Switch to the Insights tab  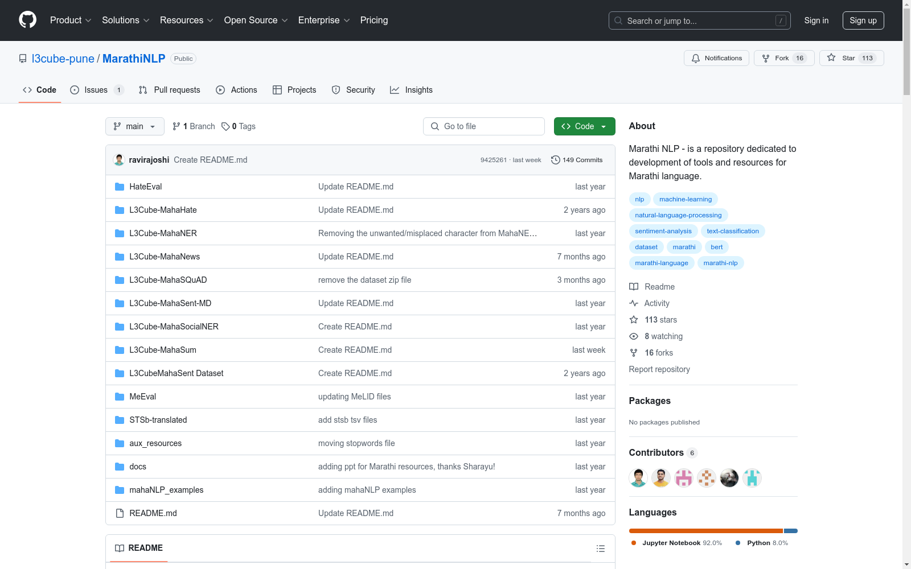(412, 90)
